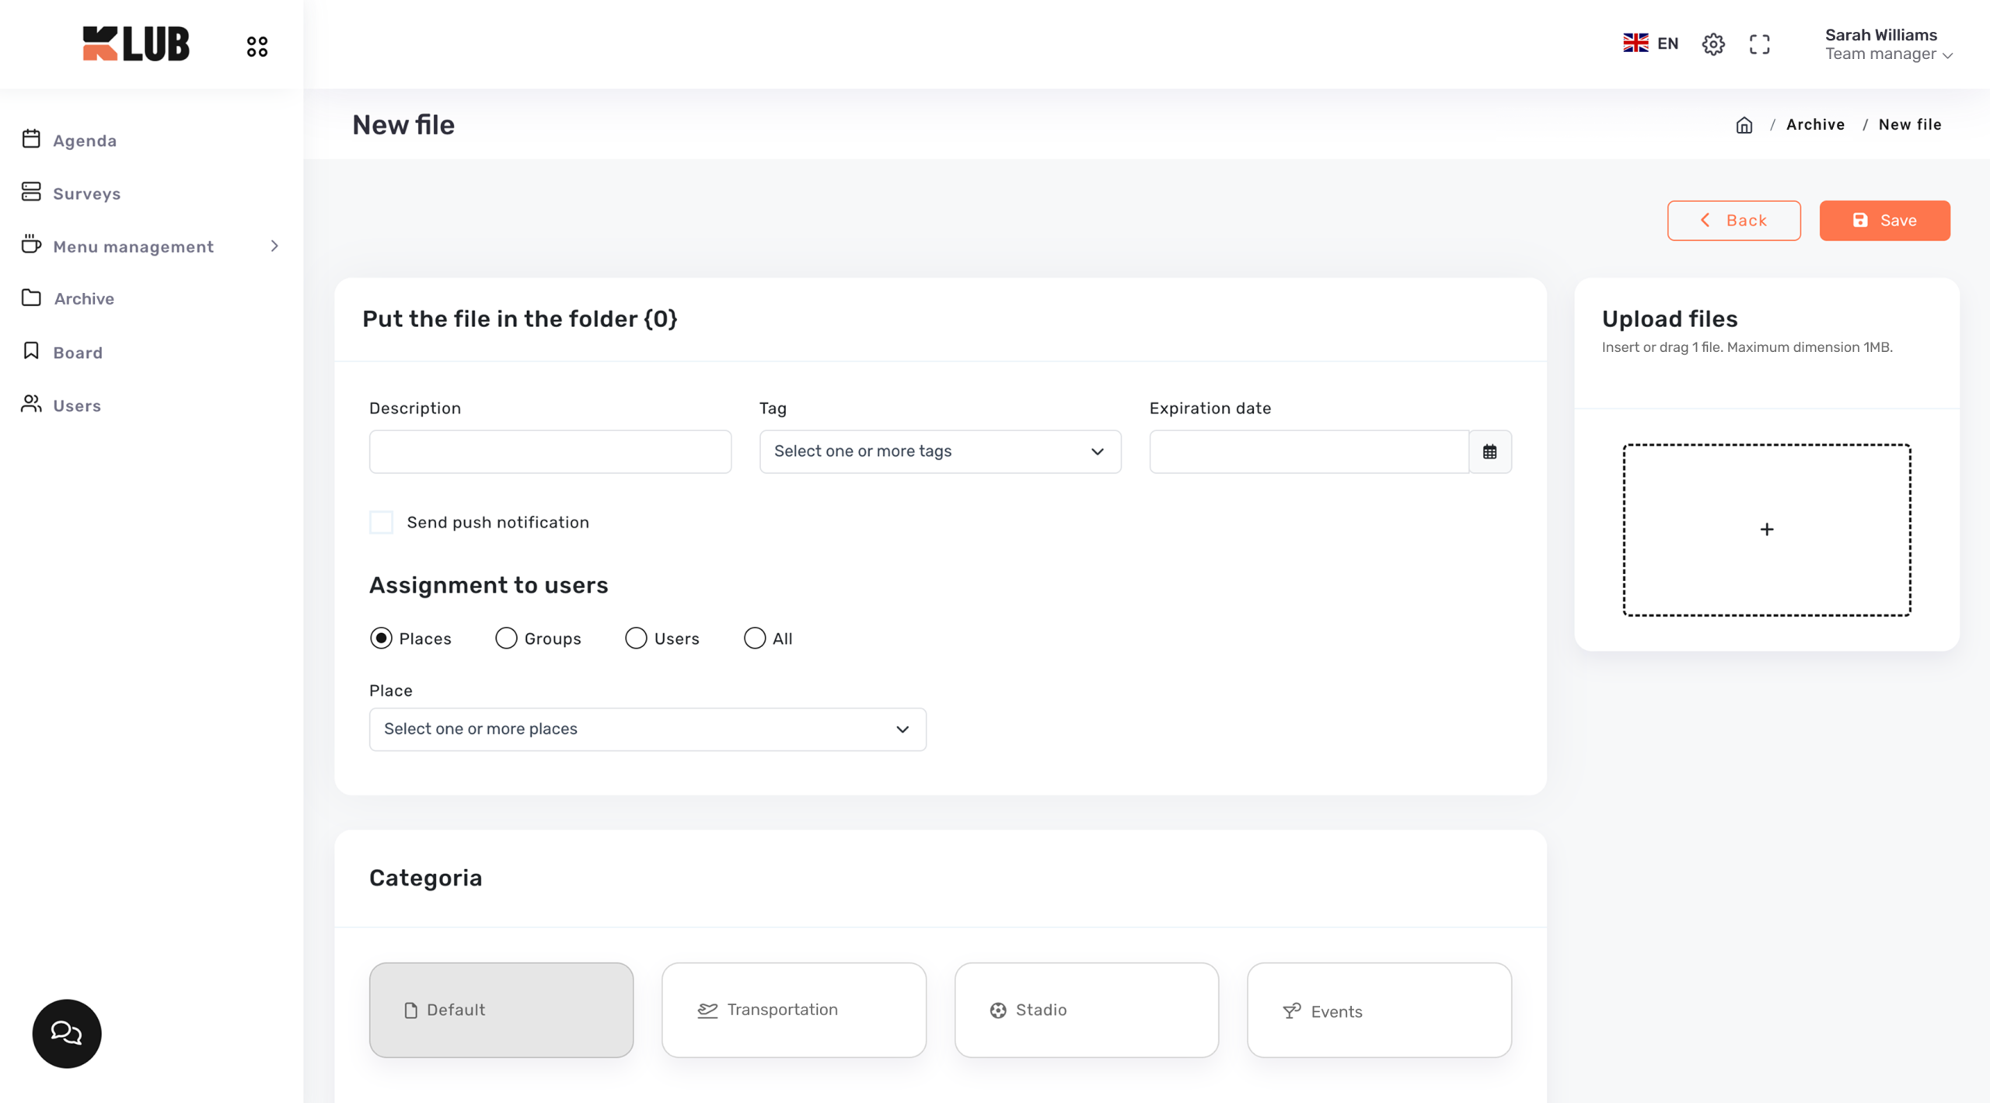Image resolution: width=1990 pixels, height=1103 pixels.
Task: Focus the Description text field
Action: tap(550, 452)
